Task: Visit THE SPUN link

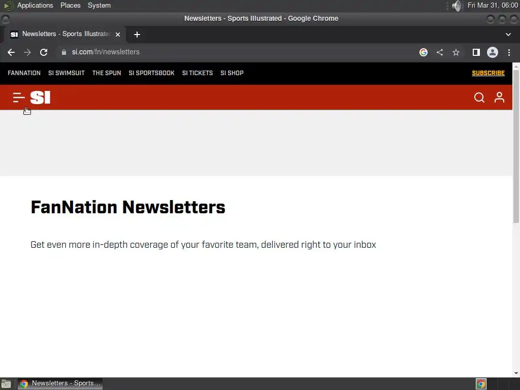Action: tap(107, 73)
